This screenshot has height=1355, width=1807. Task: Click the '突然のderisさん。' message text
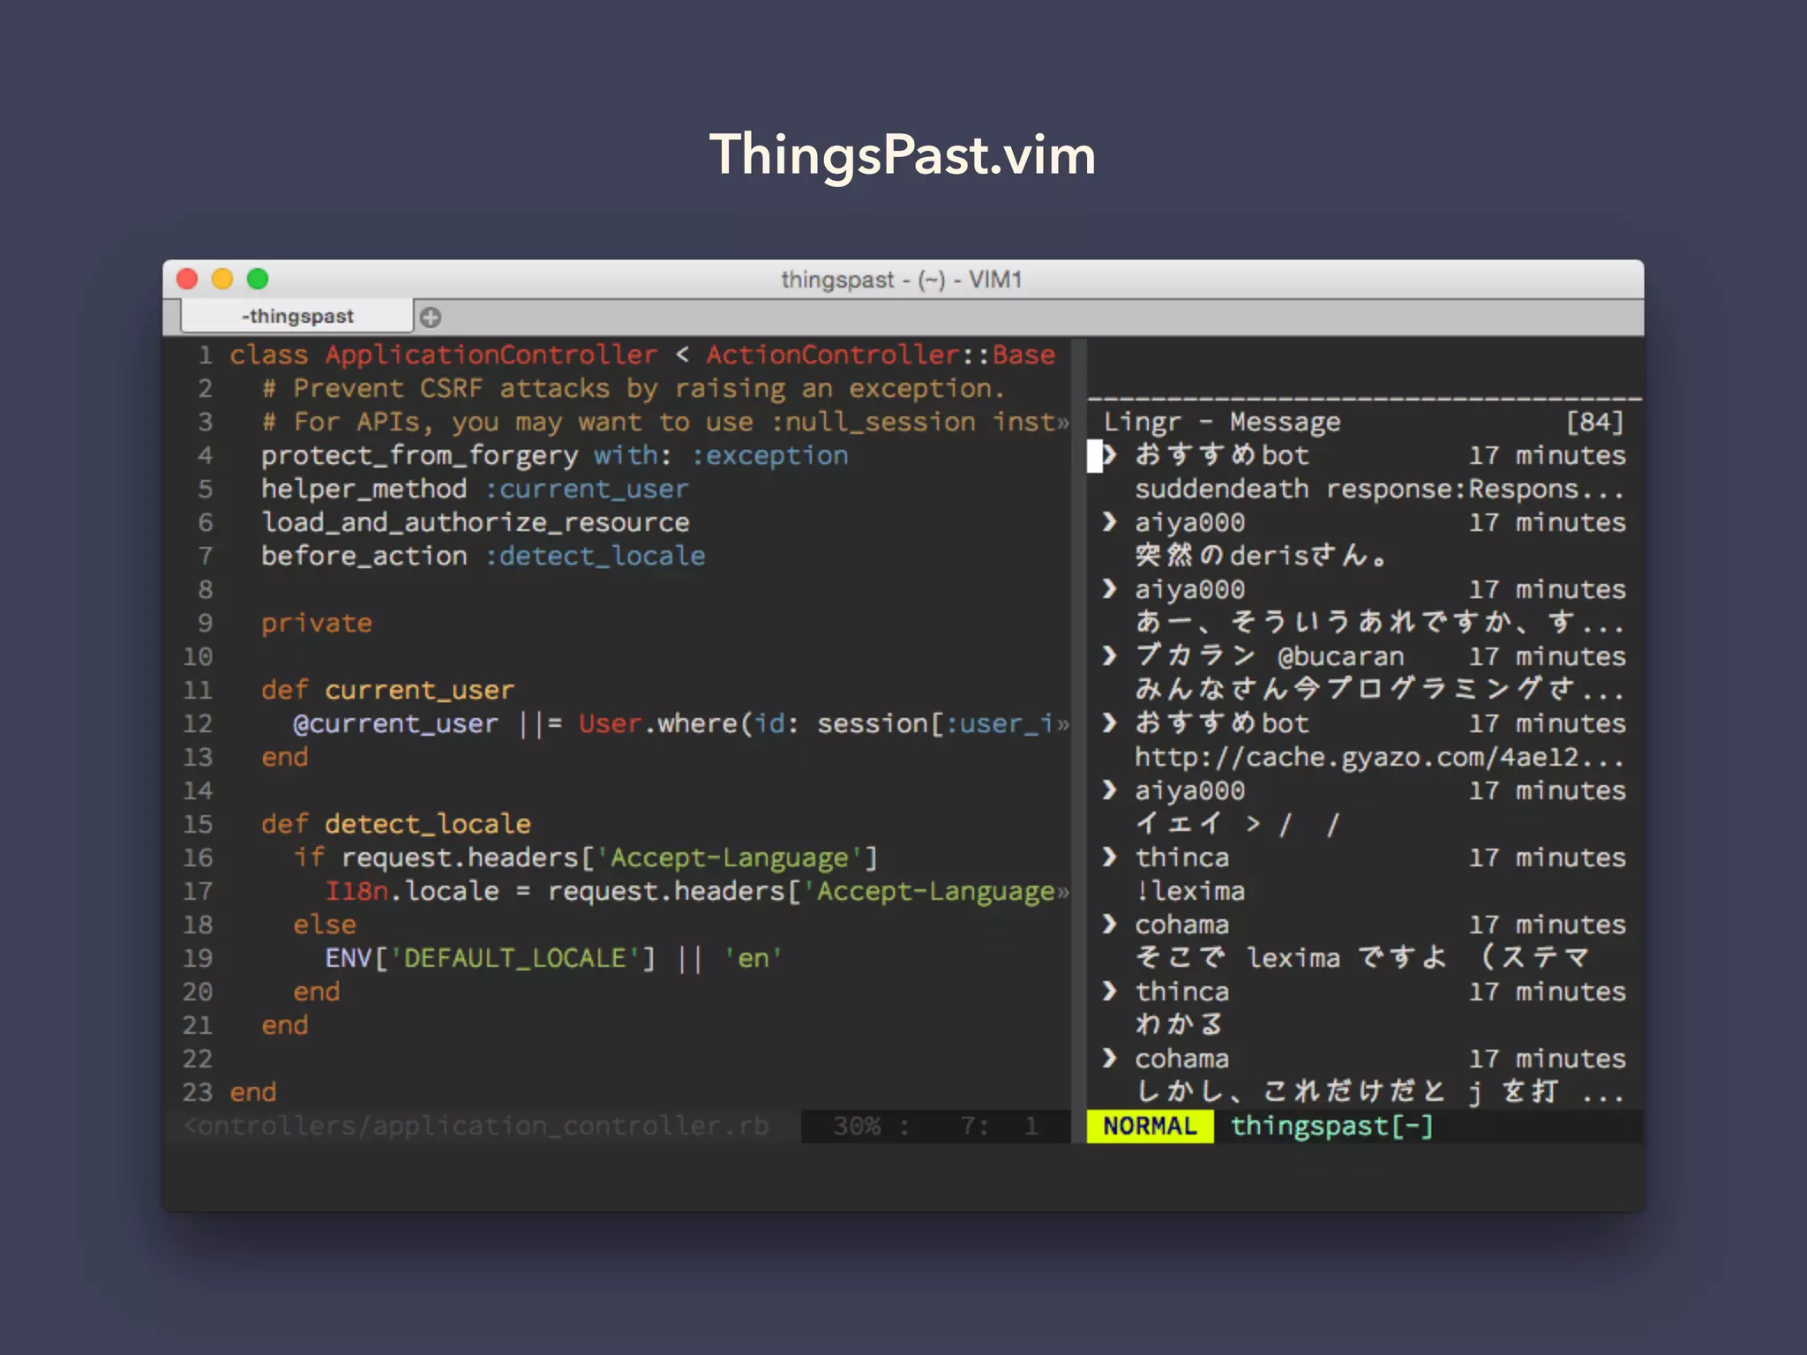1262,556
